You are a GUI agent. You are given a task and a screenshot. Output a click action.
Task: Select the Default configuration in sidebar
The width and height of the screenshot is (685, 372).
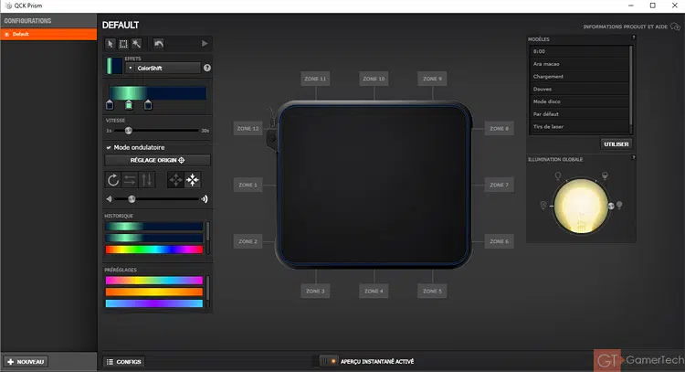tap(48, 34)
